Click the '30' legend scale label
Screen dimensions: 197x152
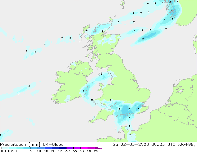click(67, 151)
